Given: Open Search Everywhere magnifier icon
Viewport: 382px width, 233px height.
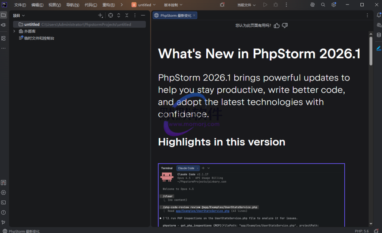Looking at the screenshot, I should point(323,4).
